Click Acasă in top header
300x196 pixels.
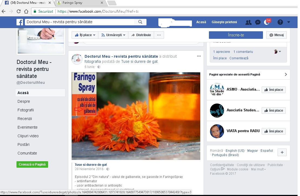[201, 22]
